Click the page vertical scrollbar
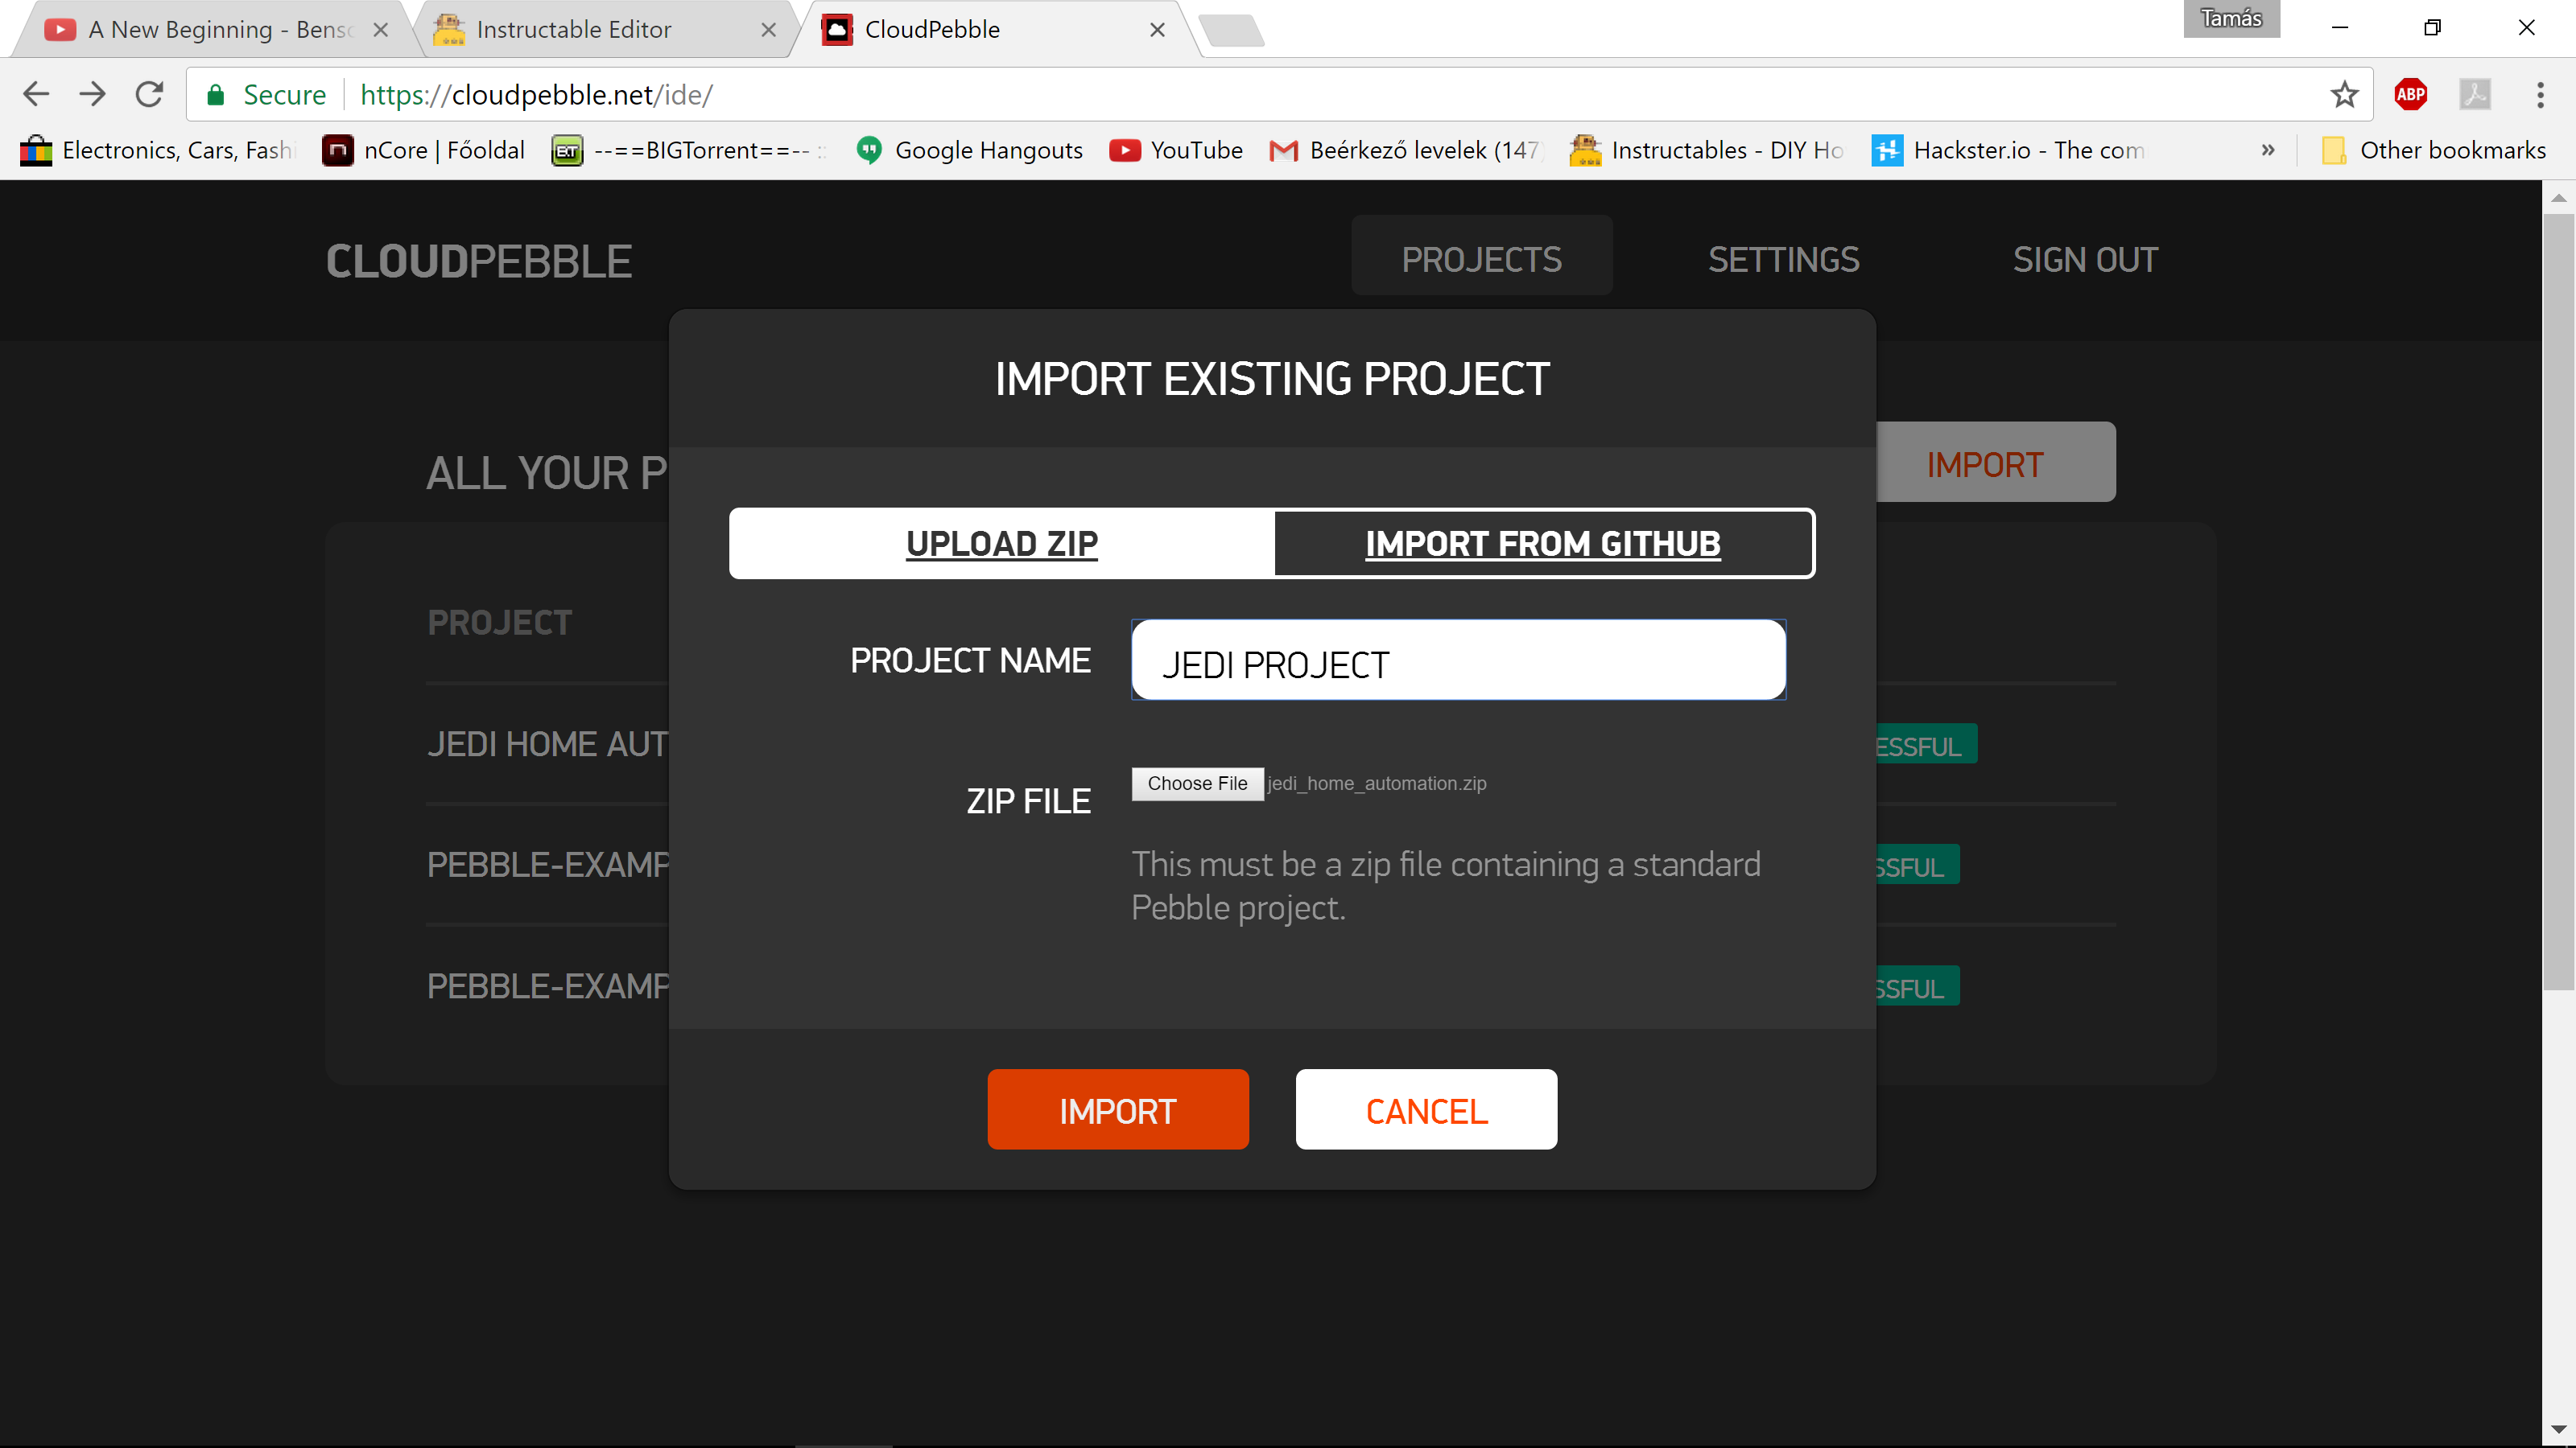Viewport: 2576px width, 1448px height. 2558,599
